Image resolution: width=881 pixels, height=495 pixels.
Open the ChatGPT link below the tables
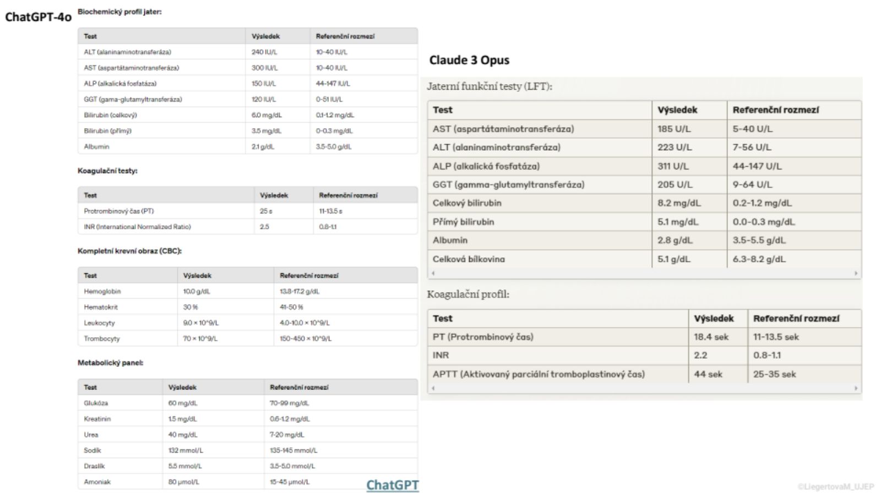pos(392,485)
